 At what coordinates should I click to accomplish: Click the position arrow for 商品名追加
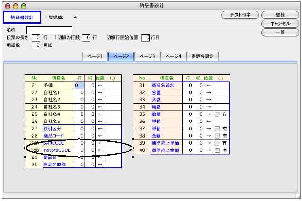[208, 86]
